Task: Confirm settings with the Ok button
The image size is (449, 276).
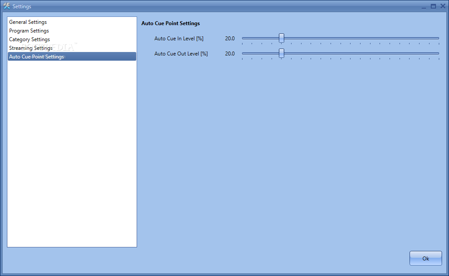Action: point(426,258)
